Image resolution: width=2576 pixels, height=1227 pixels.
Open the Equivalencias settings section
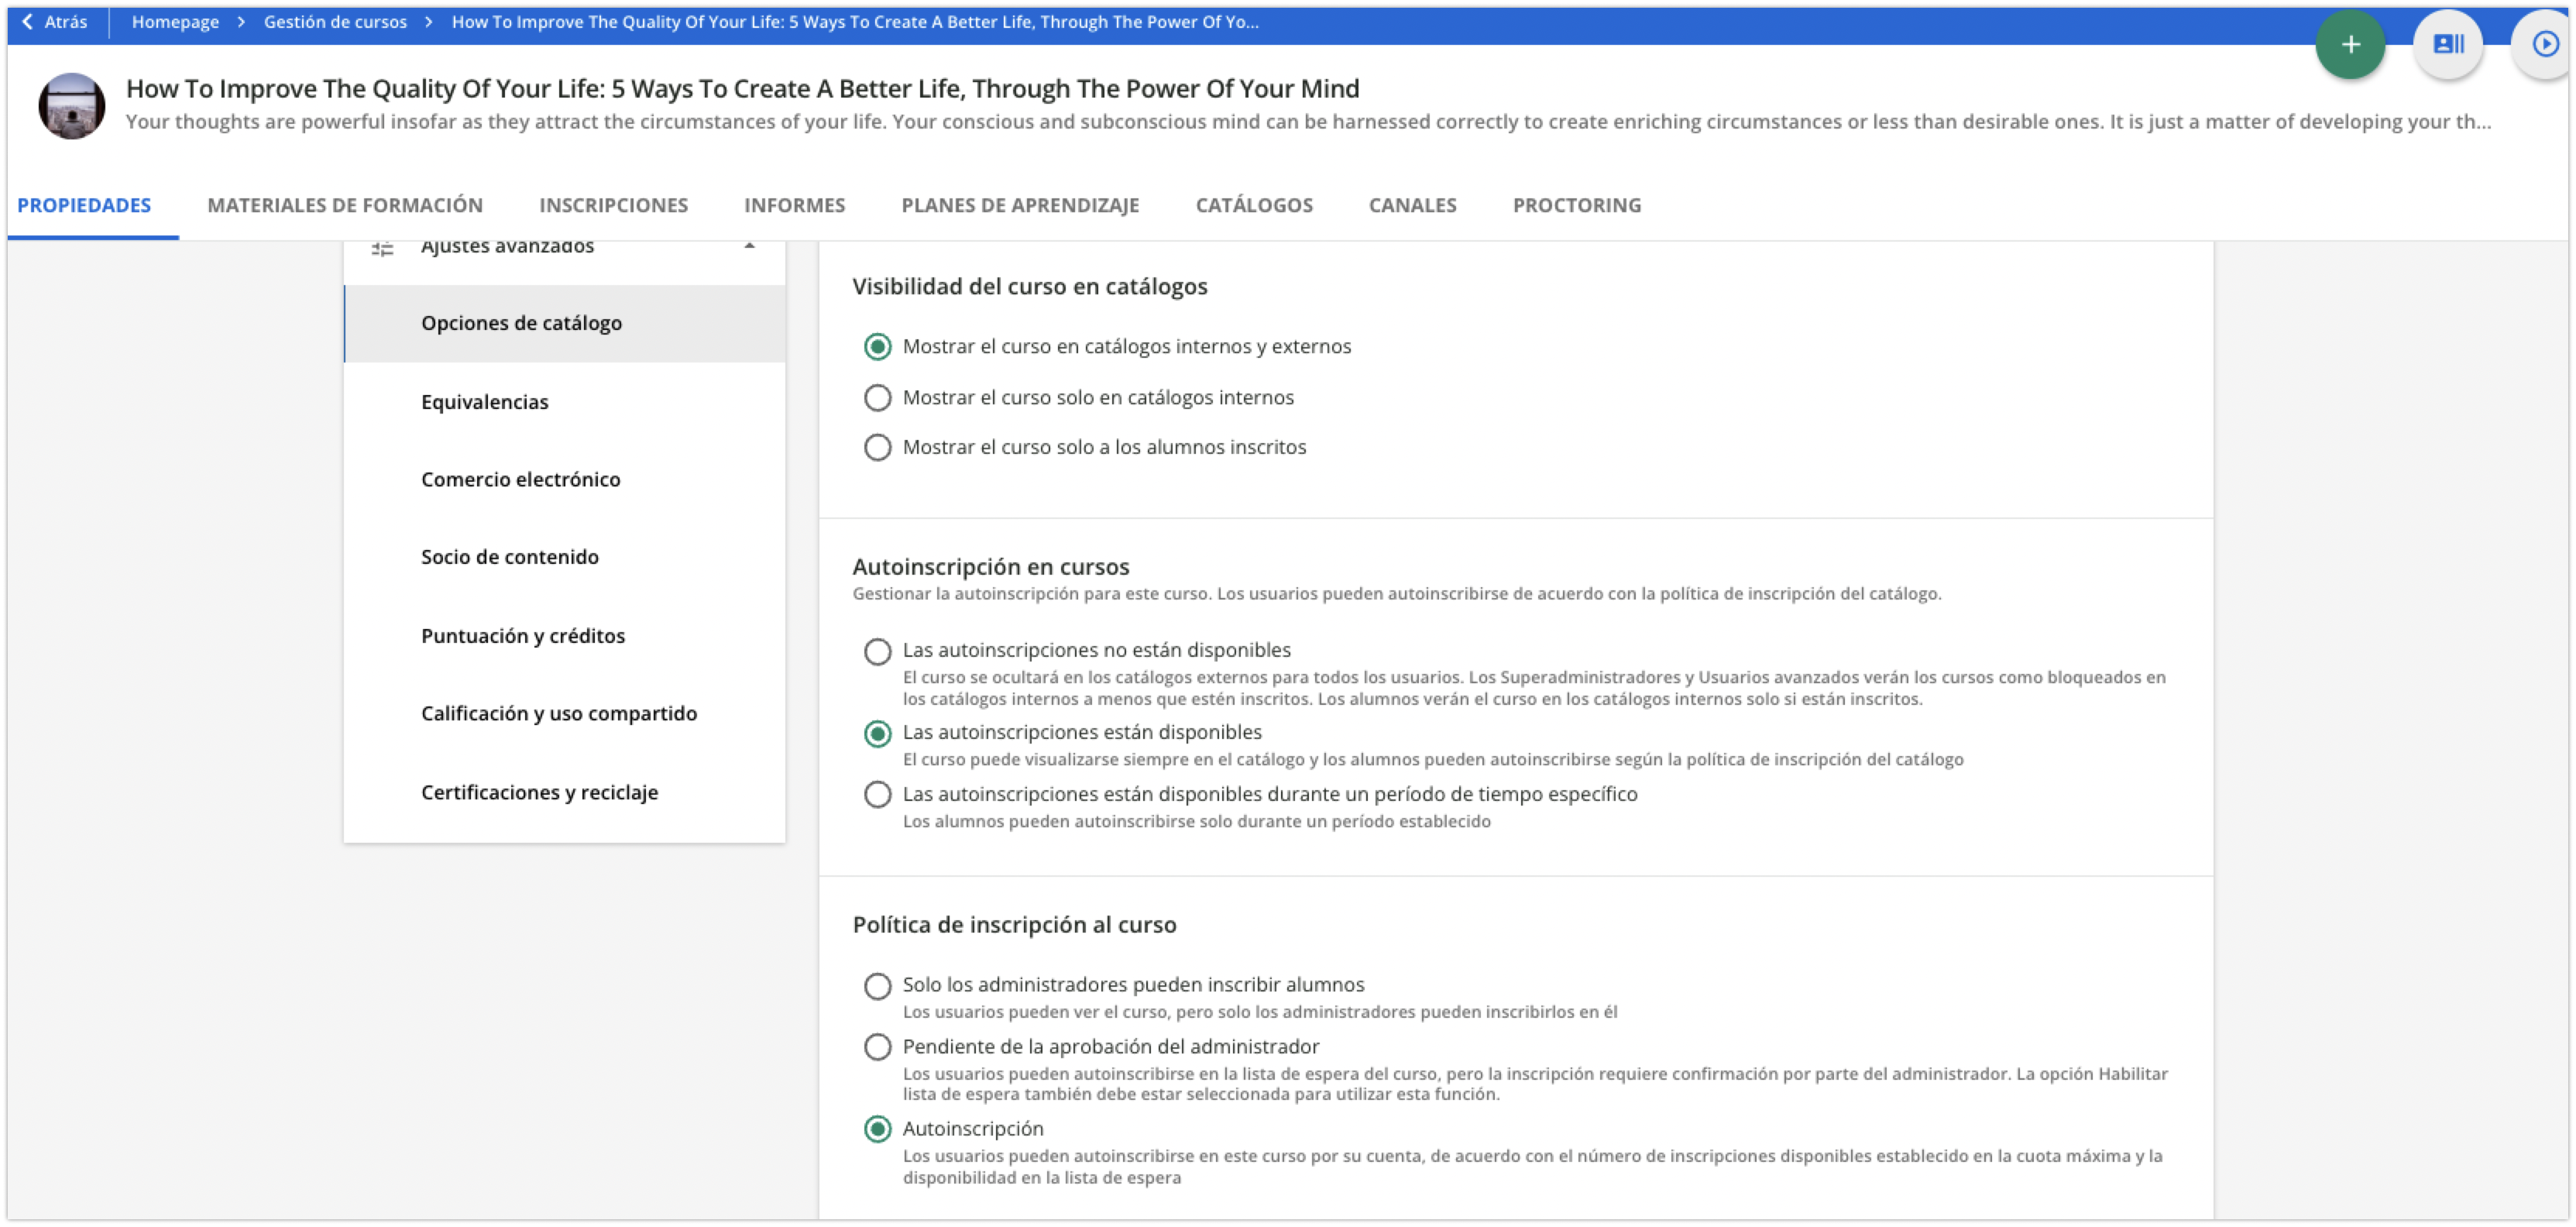pyautogui.click(x=485, y=402)
